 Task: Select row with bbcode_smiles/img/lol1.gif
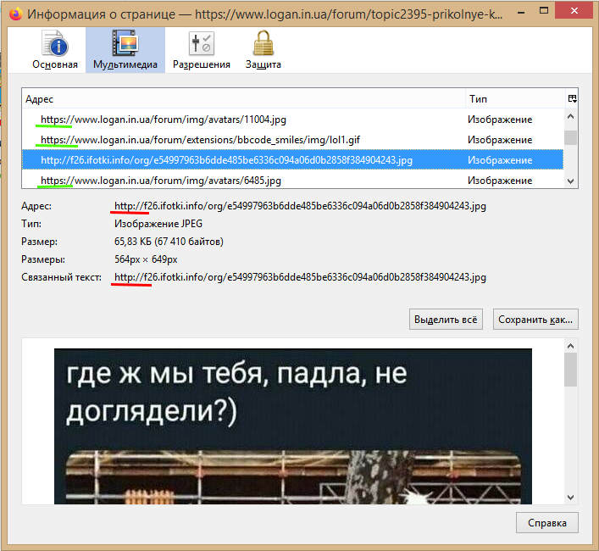click(x=292, y=140)
